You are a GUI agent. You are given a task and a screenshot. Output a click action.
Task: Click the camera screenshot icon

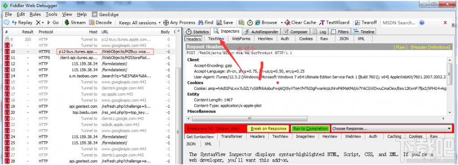click(242, 22)
